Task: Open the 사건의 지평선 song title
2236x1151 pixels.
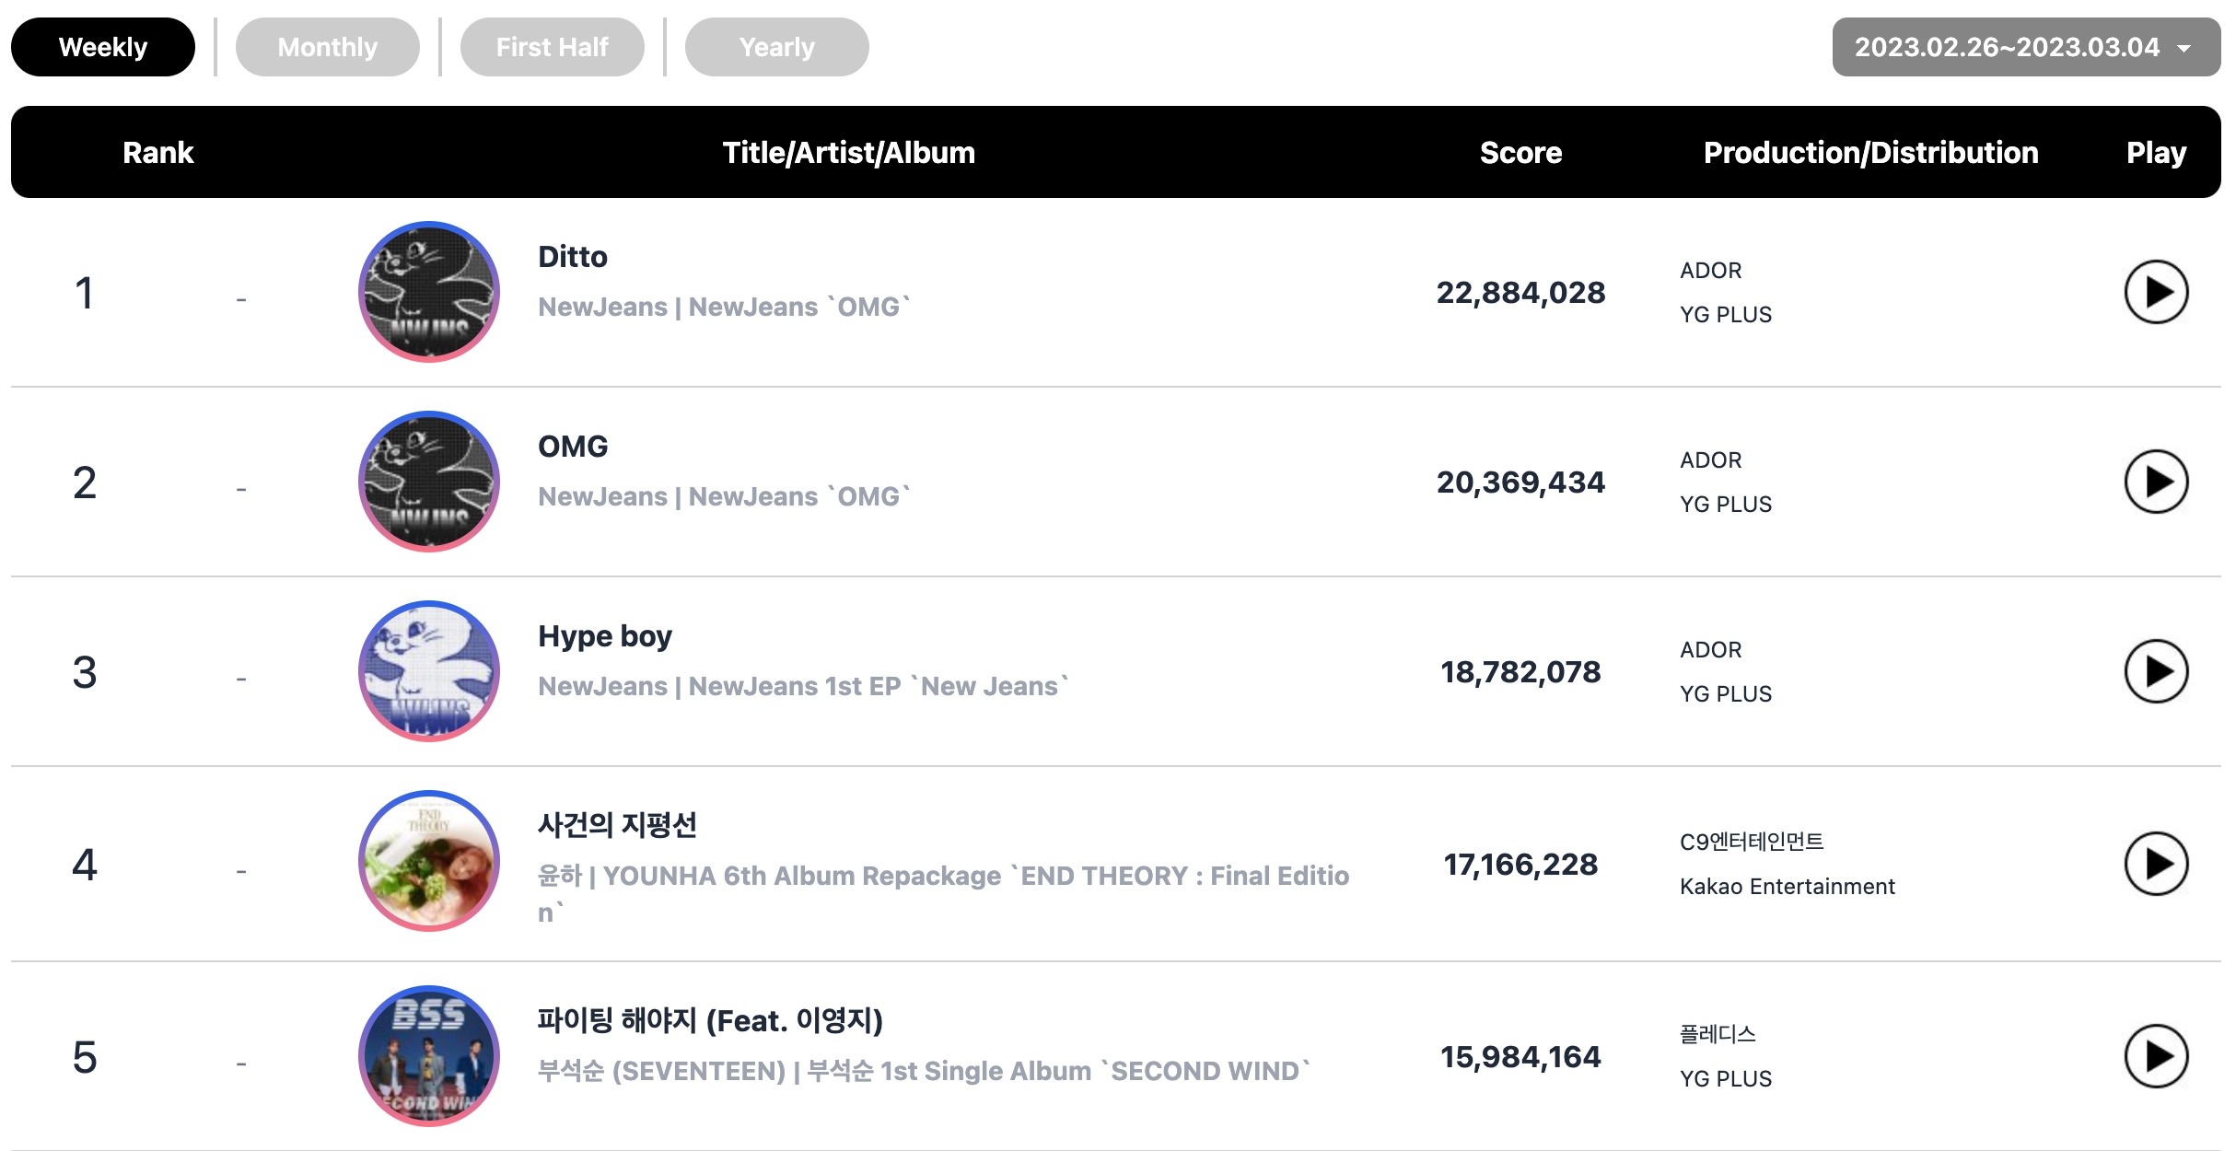Action: tap(617, 824)
